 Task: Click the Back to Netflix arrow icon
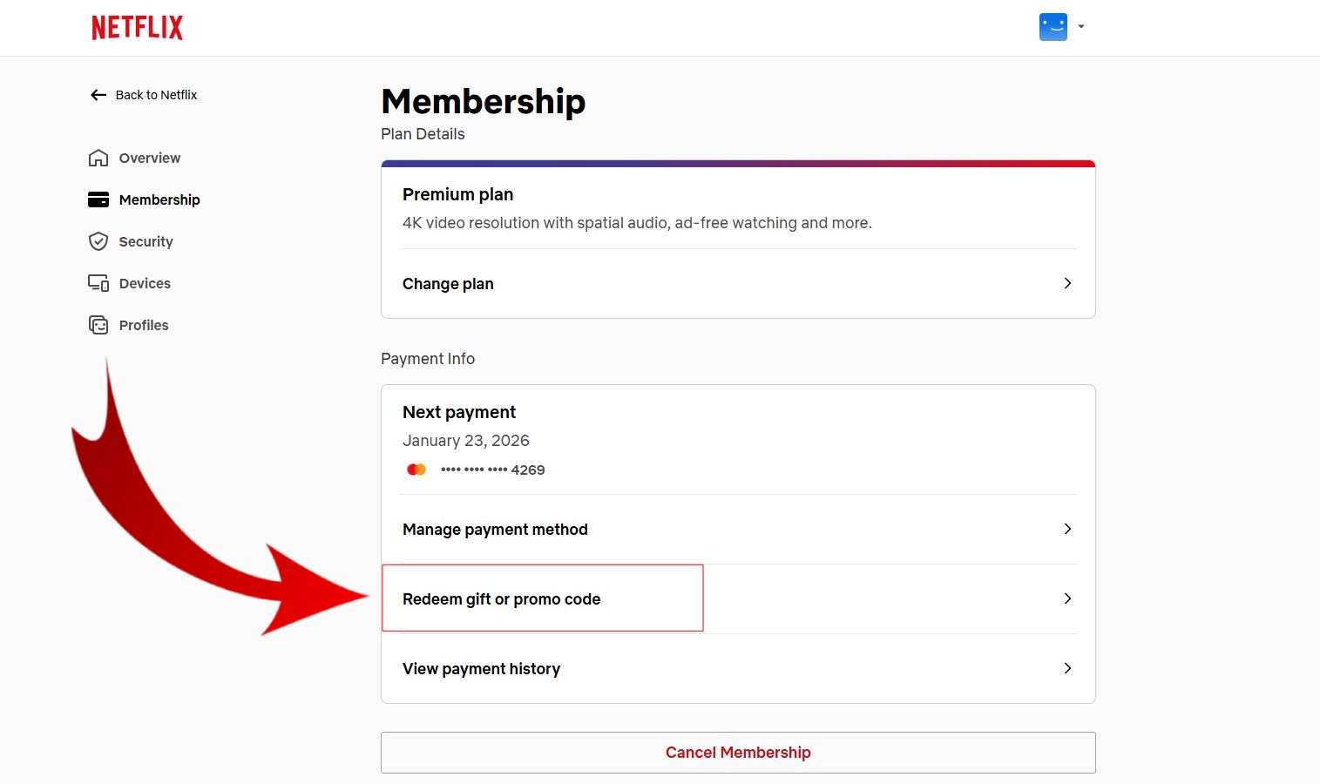pos(98,95)
